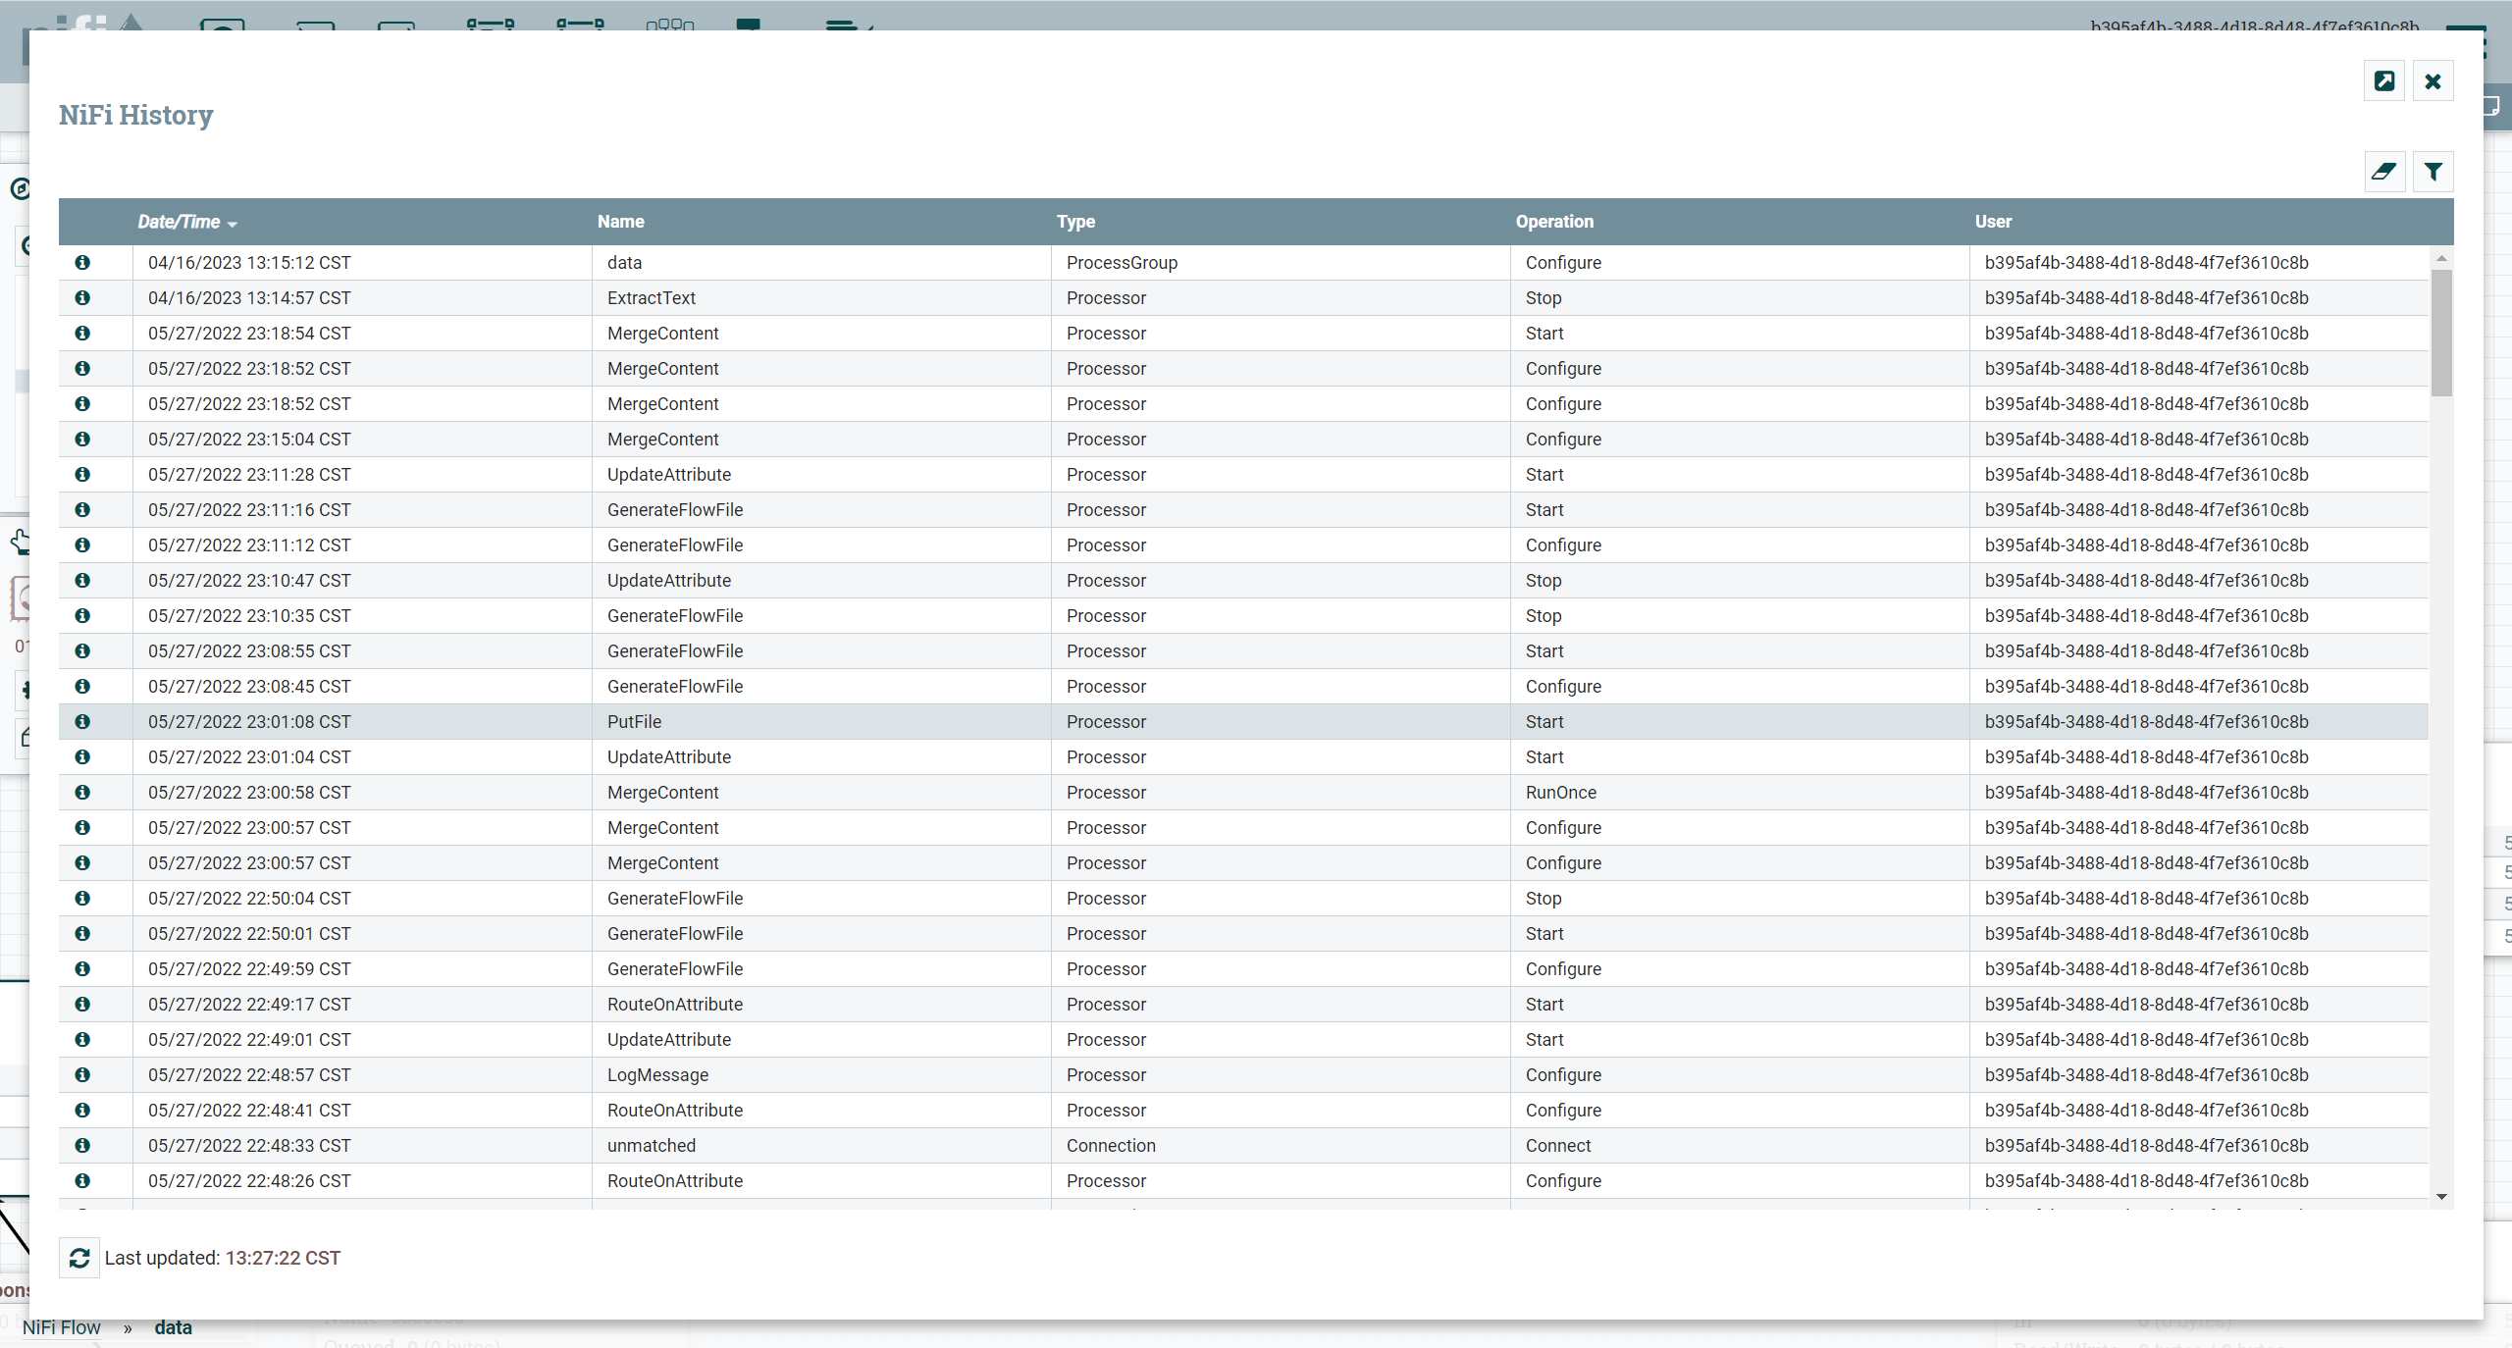Screen dimensions: 2512x1348
Task: Open info for RouteOnAttribute 22:49:17 Start
Action: click(82, 1004)
